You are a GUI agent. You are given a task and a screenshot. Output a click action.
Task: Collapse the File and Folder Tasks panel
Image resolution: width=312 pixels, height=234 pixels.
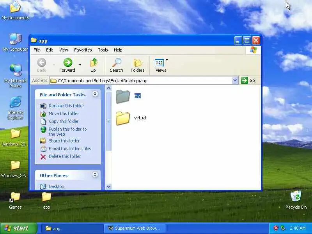[95, 94]
